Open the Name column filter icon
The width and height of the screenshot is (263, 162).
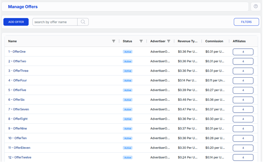pyautogui.click(x=114, y=41)
